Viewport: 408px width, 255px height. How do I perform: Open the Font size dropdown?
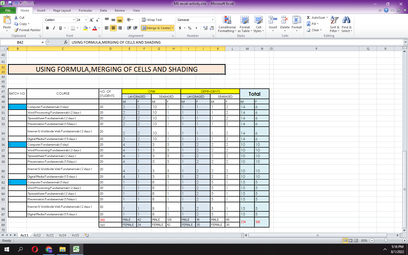tap(86, 20)
